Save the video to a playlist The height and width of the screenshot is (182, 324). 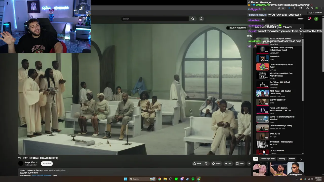240,164
